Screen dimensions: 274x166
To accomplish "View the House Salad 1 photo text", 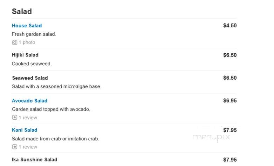I will 27,42.
